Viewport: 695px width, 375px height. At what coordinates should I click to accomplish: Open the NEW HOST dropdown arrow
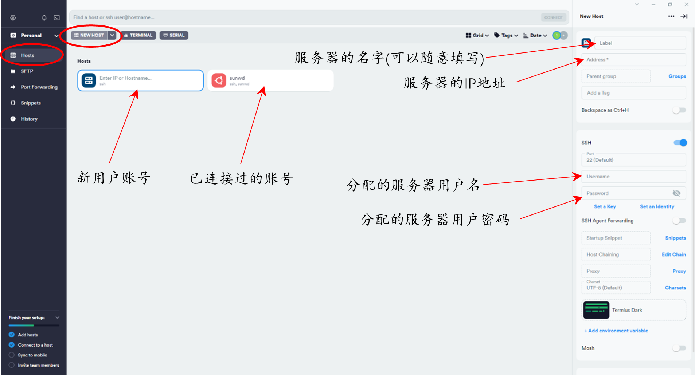pyautogui.click(x=112, y=35)
